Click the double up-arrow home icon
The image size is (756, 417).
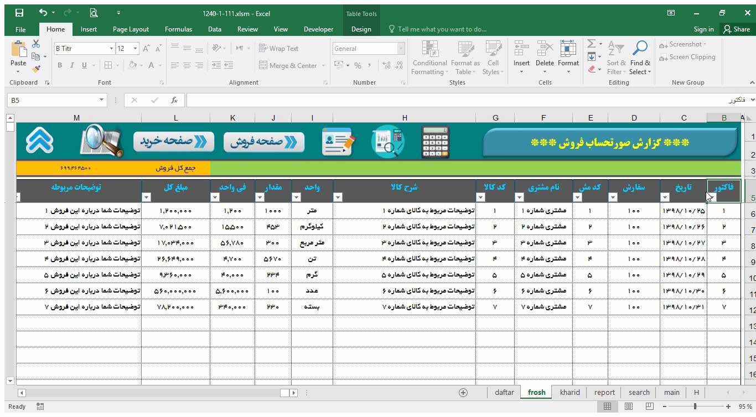tap(40, 141)
